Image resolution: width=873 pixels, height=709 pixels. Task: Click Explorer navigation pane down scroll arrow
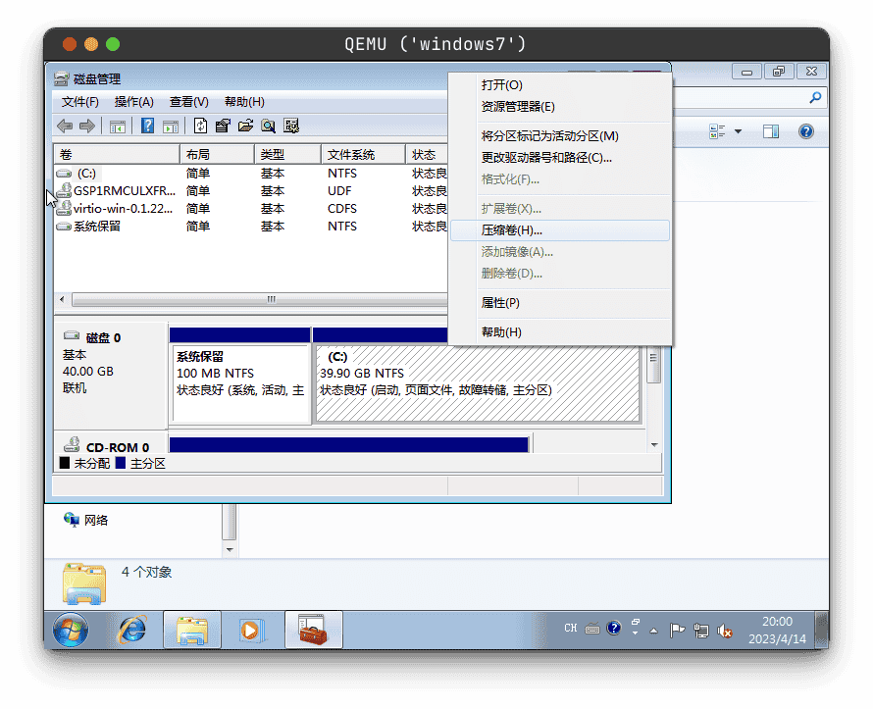click(x=230, y=550)
